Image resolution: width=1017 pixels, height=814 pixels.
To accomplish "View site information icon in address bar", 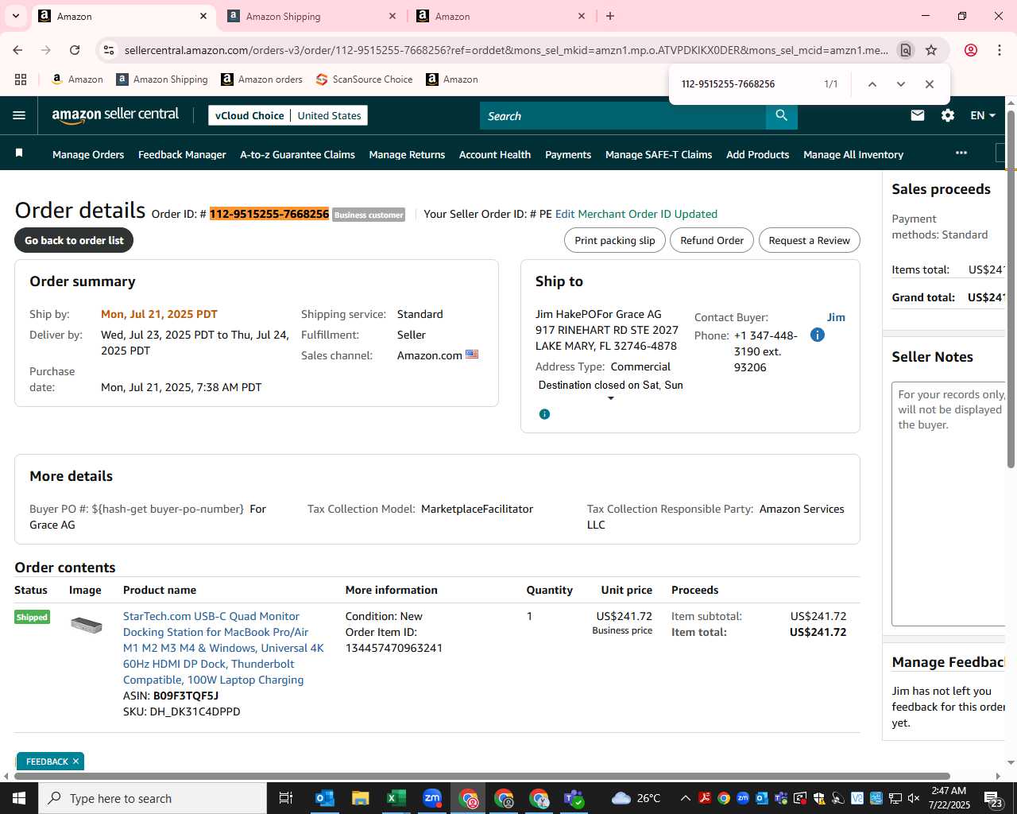I will (x=109, y=50).
